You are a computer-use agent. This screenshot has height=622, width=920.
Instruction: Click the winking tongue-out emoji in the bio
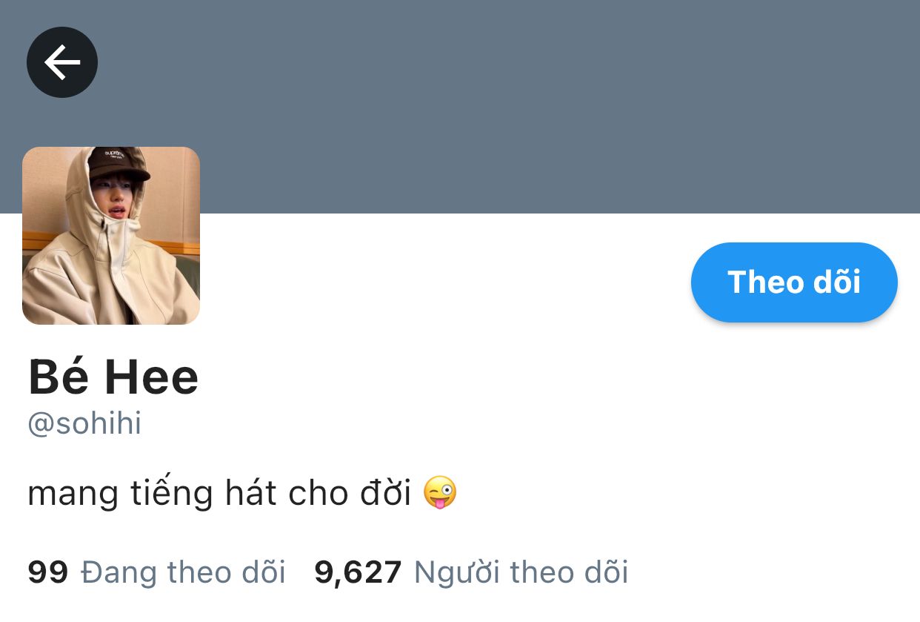coord(440,493)
